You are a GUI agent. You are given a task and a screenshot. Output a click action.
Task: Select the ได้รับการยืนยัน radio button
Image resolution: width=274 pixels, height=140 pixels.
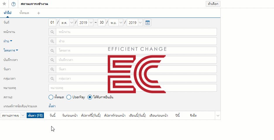coord(90,97)
